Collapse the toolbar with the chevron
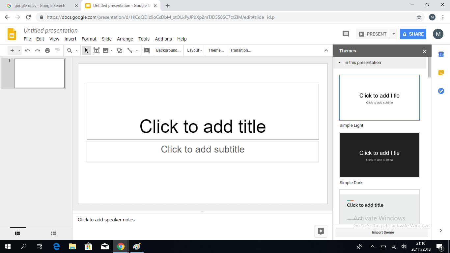450x253 pixels. click(x=326, y=50)
